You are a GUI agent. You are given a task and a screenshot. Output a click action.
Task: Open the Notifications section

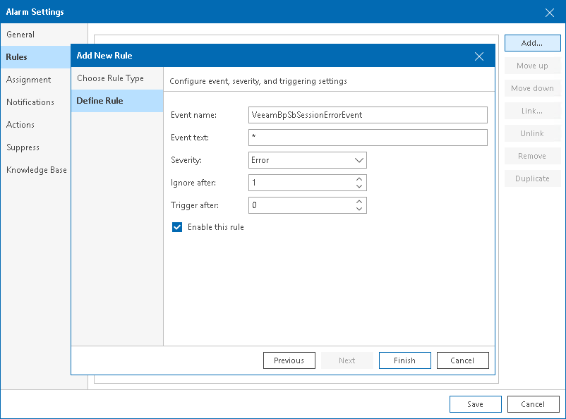[x=31, y=102]
